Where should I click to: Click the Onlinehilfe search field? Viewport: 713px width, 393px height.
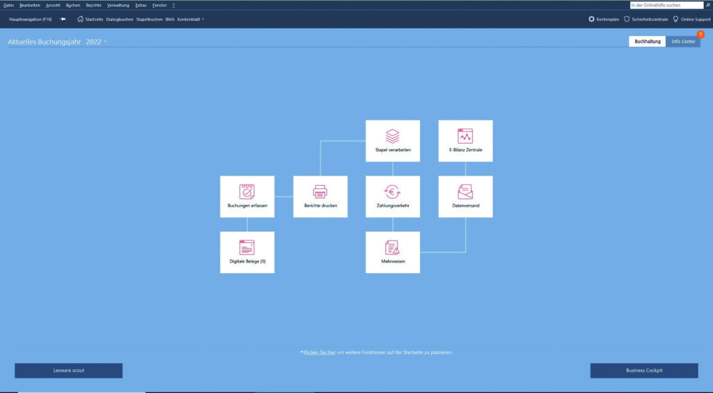tap(666, 5)
